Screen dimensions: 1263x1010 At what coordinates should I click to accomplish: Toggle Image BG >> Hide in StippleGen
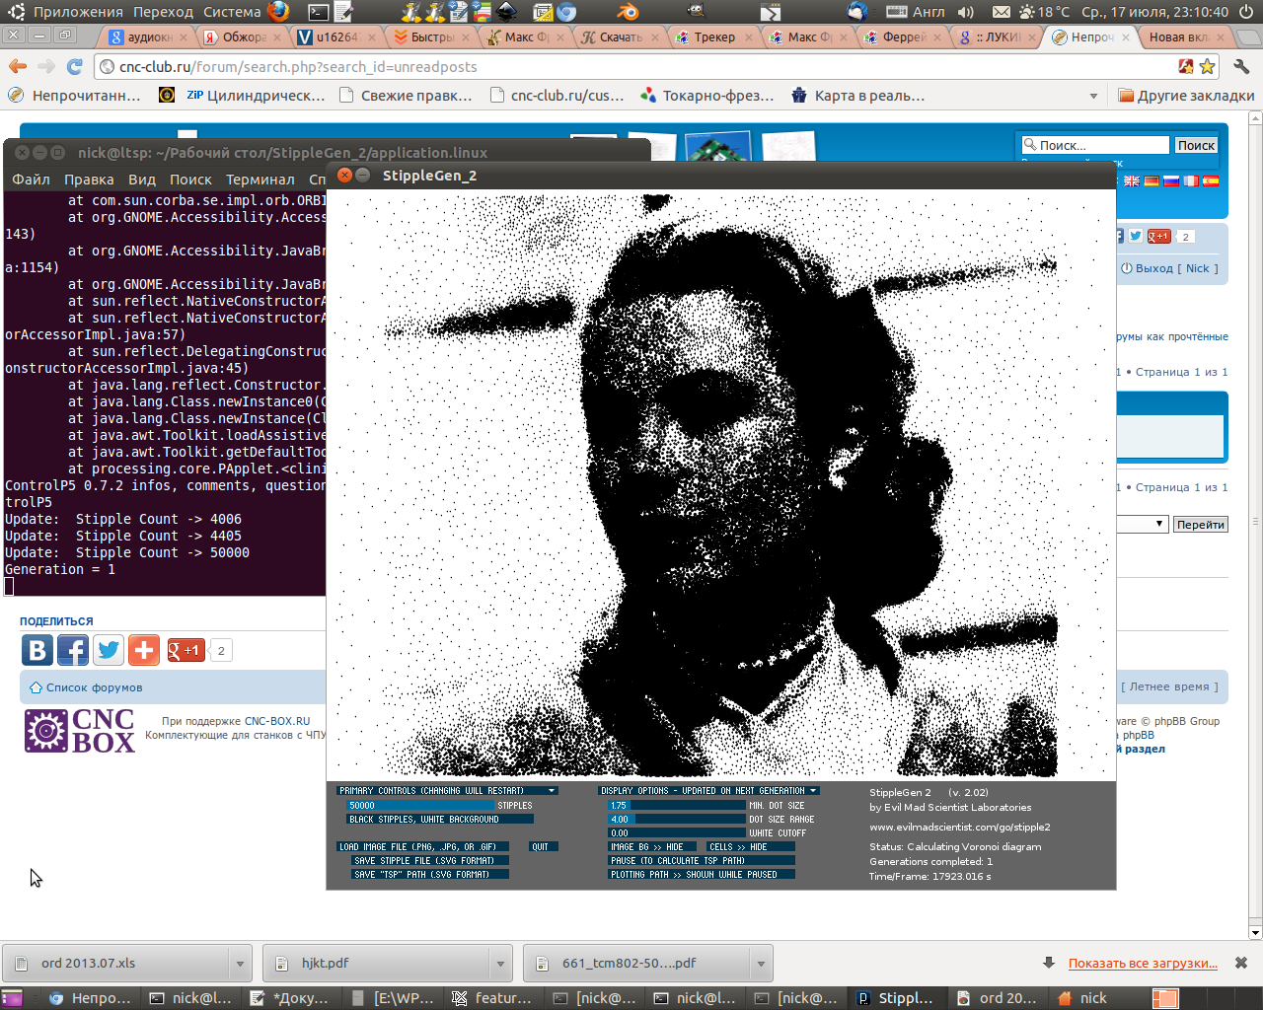coord(652,847)
